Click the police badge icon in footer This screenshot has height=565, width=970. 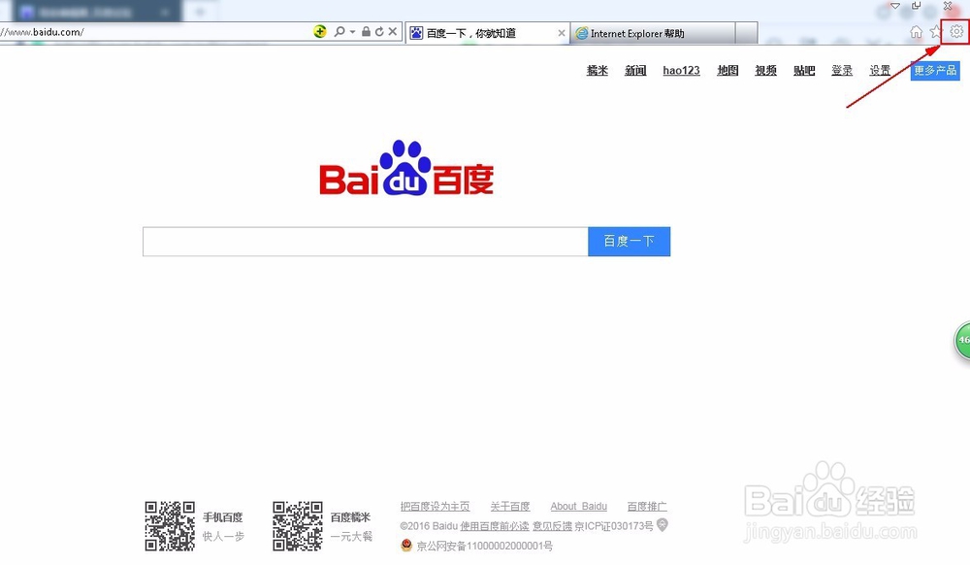(406, 546)
